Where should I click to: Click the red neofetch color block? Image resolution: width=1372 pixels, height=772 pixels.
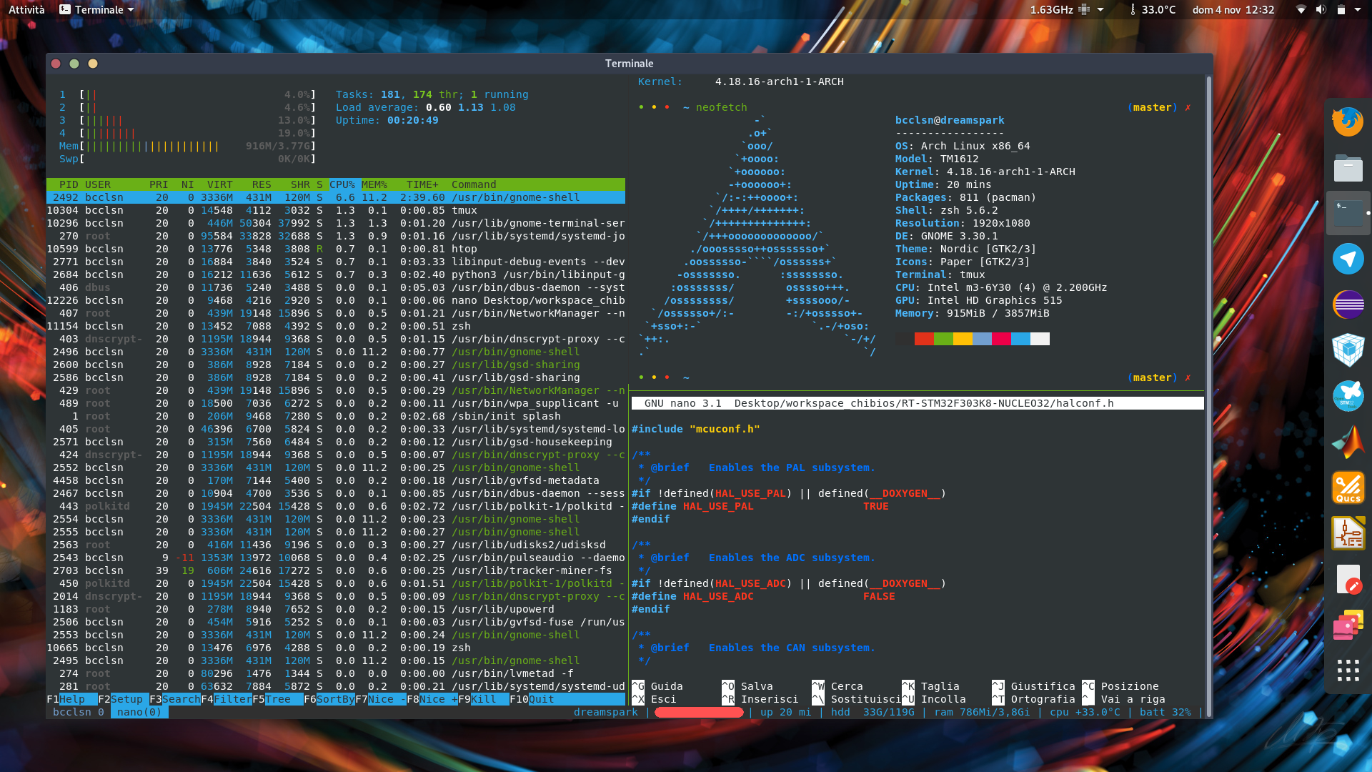tap(924, 339)
